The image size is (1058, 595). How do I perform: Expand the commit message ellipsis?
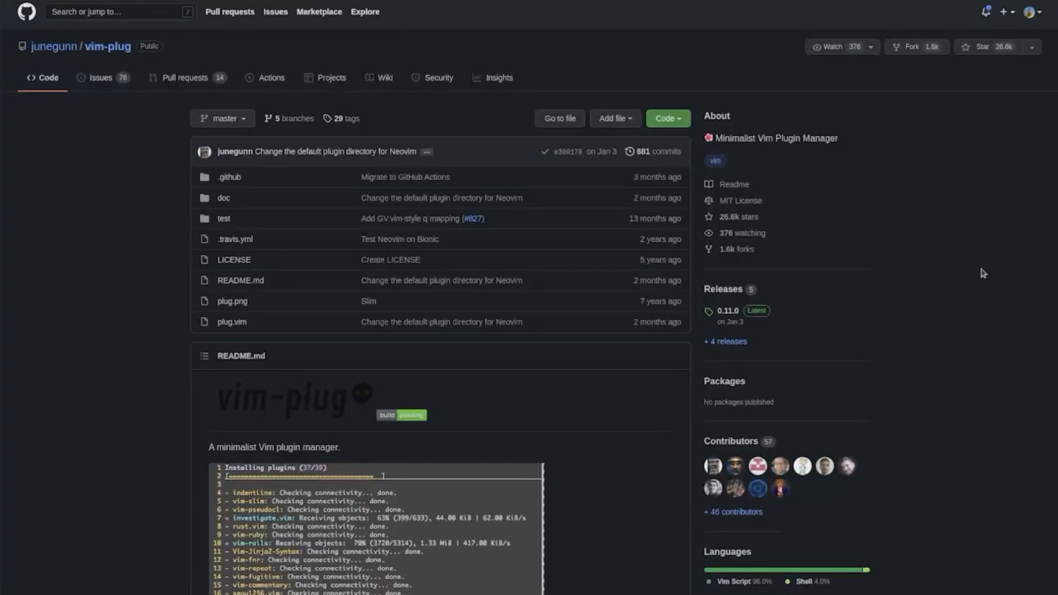427,152
